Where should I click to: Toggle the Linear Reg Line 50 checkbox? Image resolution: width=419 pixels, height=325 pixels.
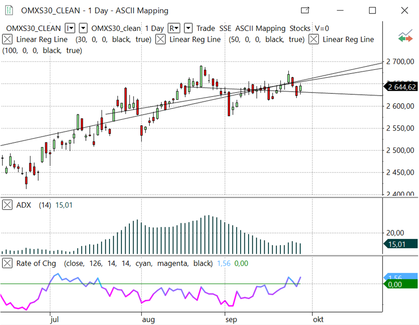click(x=160, y=39)
